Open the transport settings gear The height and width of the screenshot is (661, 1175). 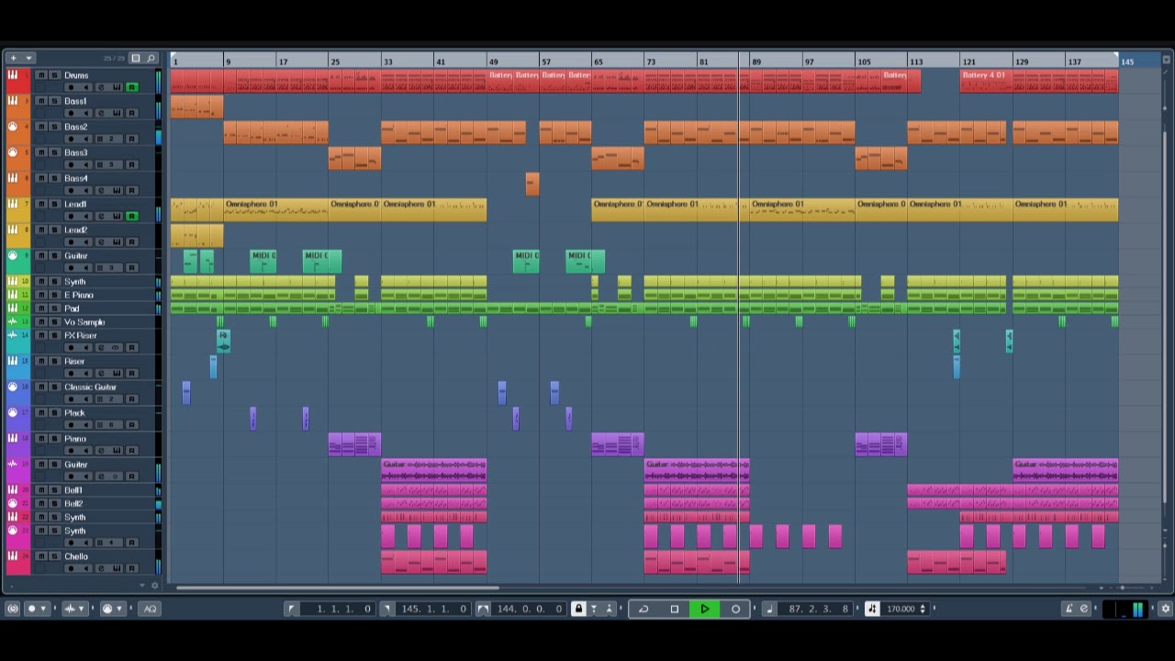point(1165,609)
